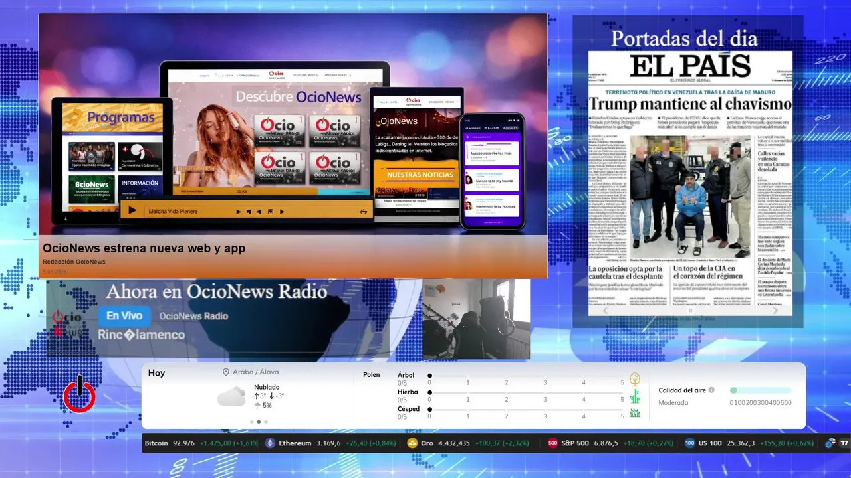The image size is (851, 478).
Task: Click the tree pollen icon for Árbol
Action: (x=635, y=379)
